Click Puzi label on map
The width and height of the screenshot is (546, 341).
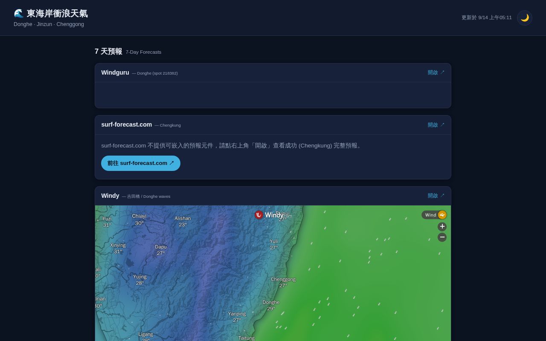pyautogui.click(x=107, y=219)
